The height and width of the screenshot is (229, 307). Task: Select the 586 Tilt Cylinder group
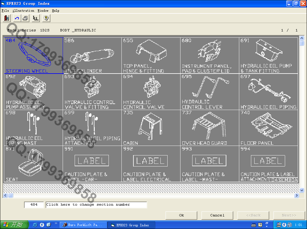tap(92, 55)
